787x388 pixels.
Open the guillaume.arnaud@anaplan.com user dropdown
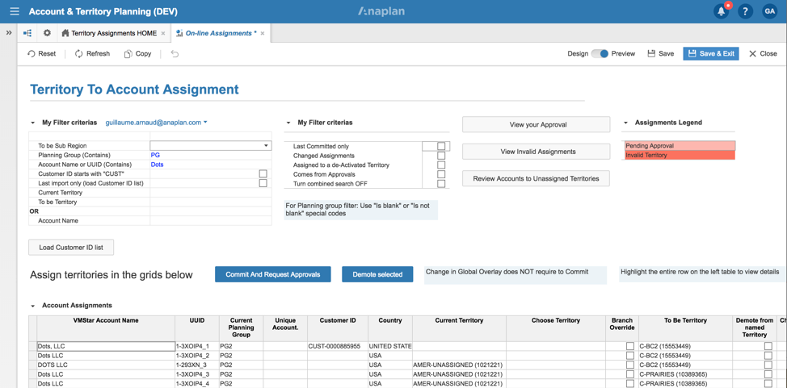pyautogui.click(x=156, y=123)
